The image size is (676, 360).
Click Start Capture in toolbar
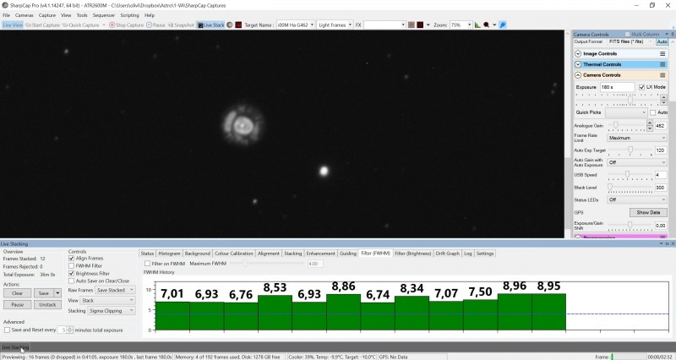pyautogui.click(x=42, y=25)
